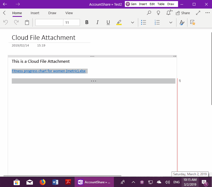Screen dimensions: 212x187
Task: Open the Gem menu
Action: [134, 4]
